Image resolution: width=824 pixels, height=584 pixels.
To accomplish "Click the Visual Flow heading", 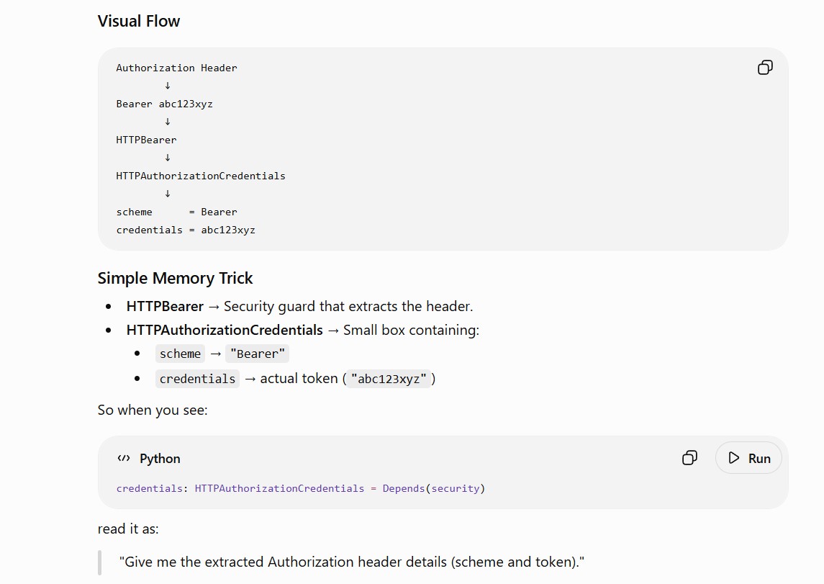I will [x=139, y=21].
